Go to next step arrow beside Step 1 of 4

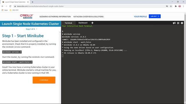click(37, 29)
